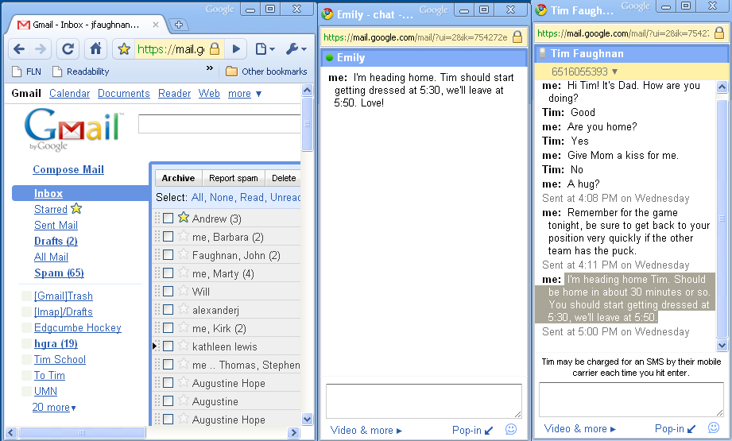Click the right arrow of the Gmail horizontal scrollbar
This screenshot has width=732, height=441.
pyautogui.click(x=293, y=432)
